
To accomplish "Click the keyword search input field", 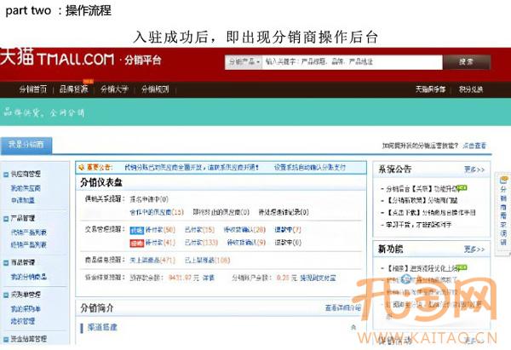I will click(353, 61).
